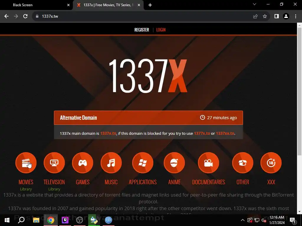
Task: Open the 1377x.to alternative link
Action: click(202, 133)
